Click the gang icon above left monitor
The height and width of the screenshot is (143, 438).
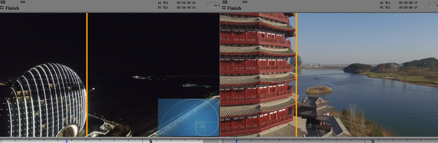tap(23, 2)
